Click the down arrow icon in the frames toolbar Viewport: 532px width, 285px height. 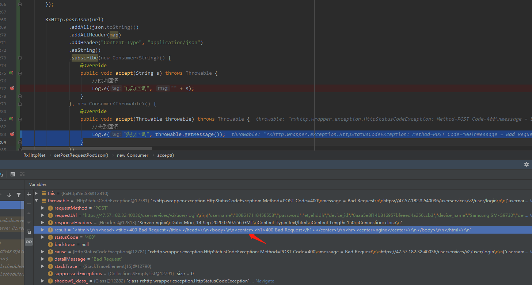[9, 195]
